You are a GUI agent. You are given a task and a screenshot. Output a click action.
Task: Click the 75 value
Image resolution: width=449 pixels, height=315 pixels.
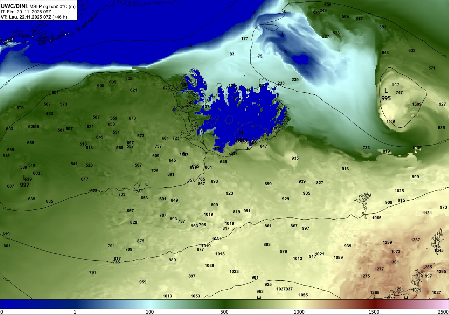tap(260, 56)
